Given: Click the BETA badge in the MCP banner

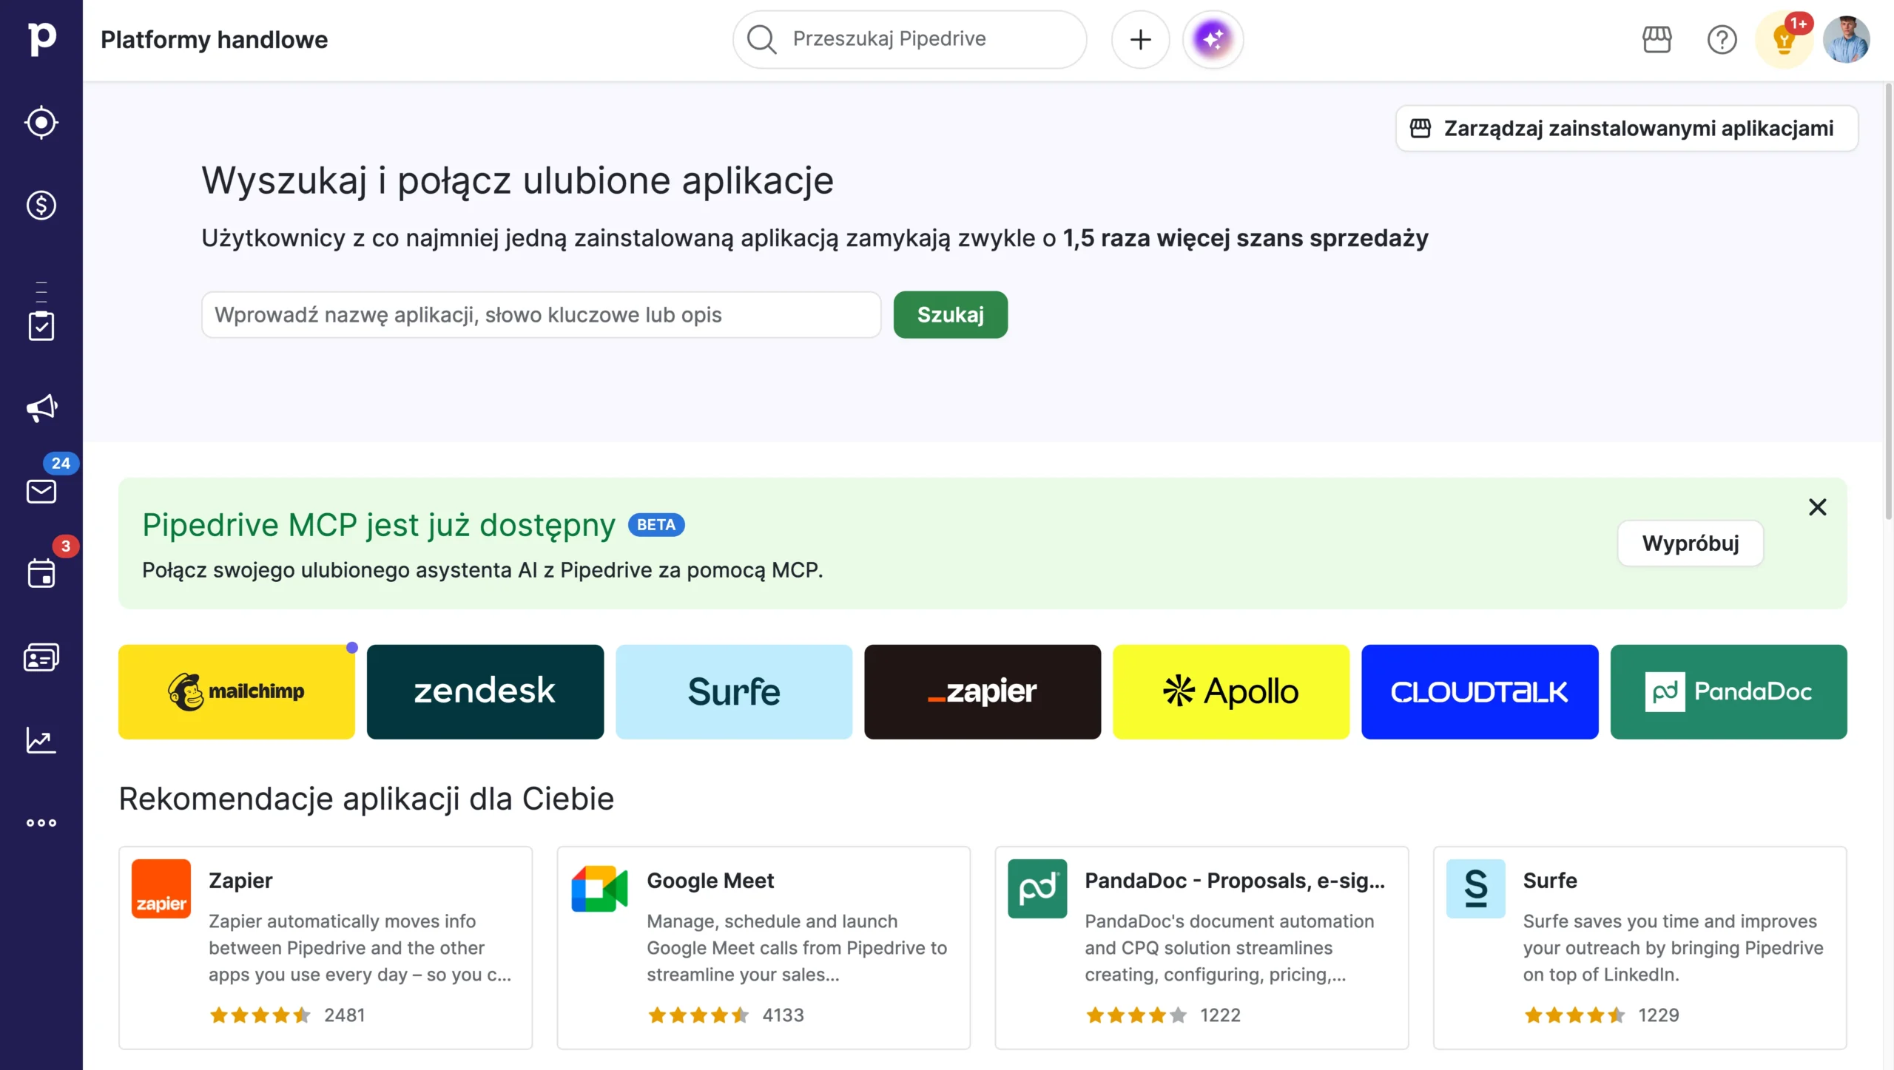Looking at the screenshot, I should [x=656, y=524].
